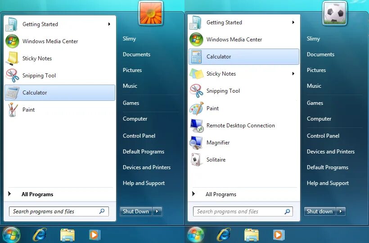
Task: Open Shut Down options arrow in left menu
Action: pos(157,211)
